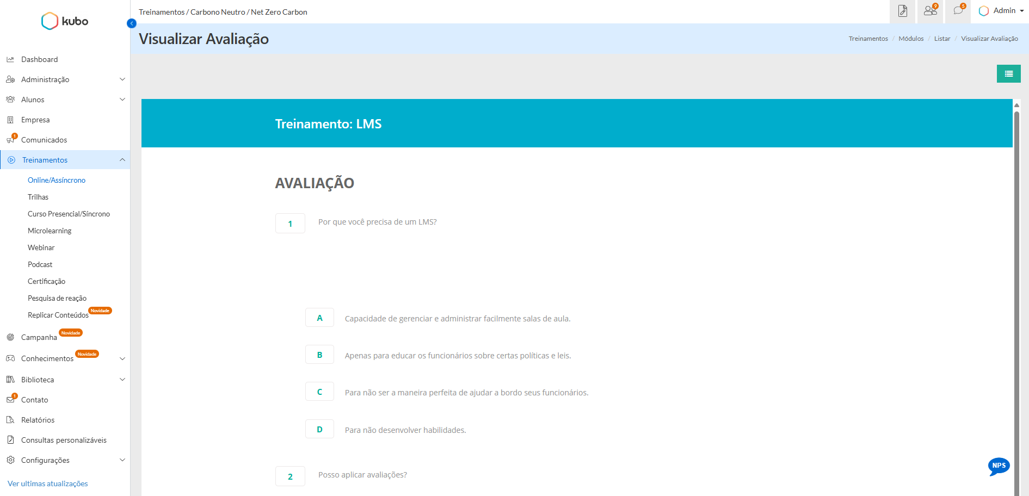
Task: Click the kubo logo
Action: [x=65, y=21]
